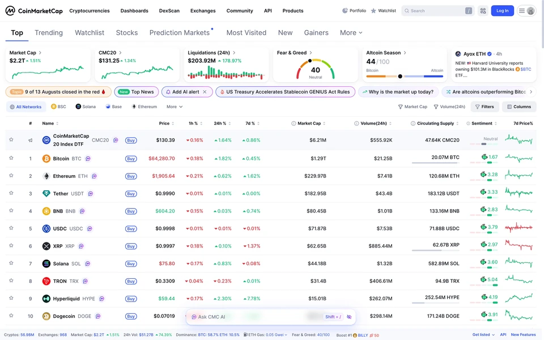
Task: Click the megaphone icon in CMC20 row
Action: point(31,140)
